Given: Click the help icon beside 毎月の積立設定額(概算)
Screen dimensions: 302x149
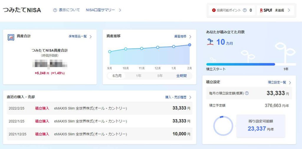Looking at the screenshot, I should (x=247, y=93).
